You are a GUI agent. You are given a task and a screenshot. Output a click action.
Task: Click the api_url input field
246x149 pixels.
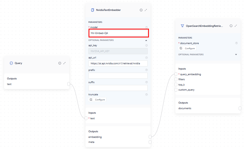tap(118, 63)
